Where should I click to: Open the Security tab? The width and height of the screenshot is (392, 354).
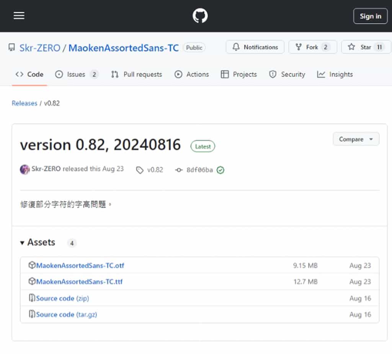click(287, 74)
